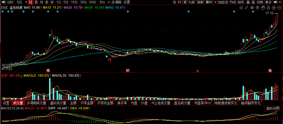Expand the 30s interval dropdown
Image resolution: width=283 pixels, height=124 pixels.
[x=108, y=2]
